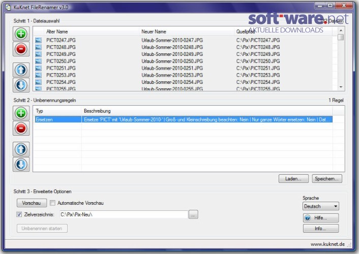Screen dimensions: 359x254
Task: Open the Hilfe... button
Action: [321, 218]
